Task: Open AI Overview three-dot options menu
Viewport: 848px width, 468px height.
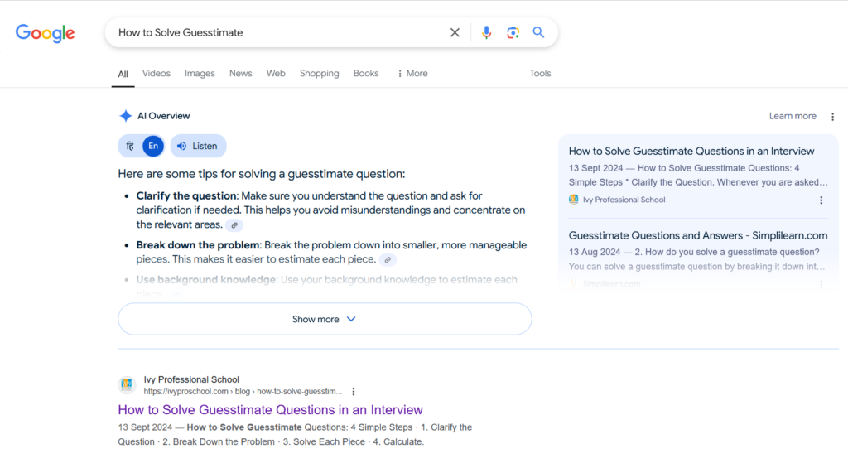Action: point(832,116)
